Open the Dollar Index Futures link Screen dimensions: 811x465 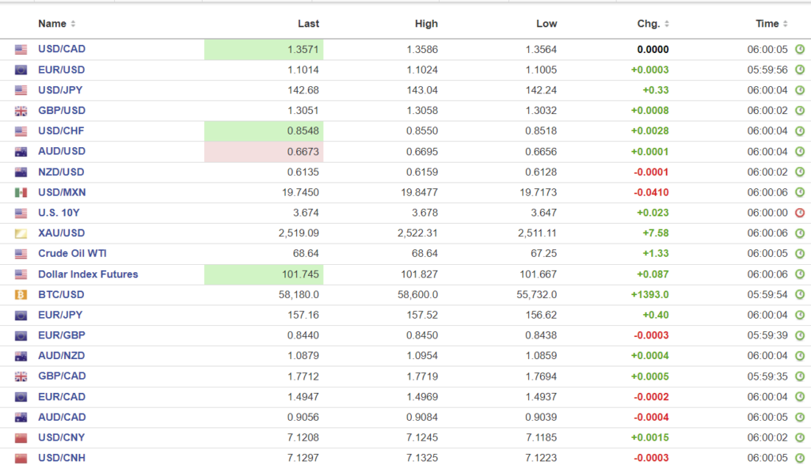(x=88, y=274)
